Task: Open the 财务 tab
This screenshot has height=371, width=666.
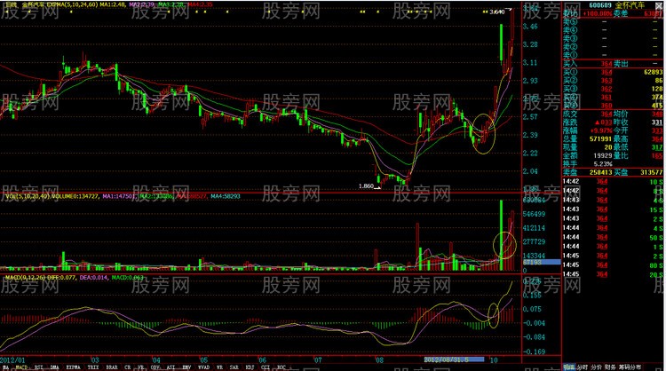Action: [x=610, y=367]
